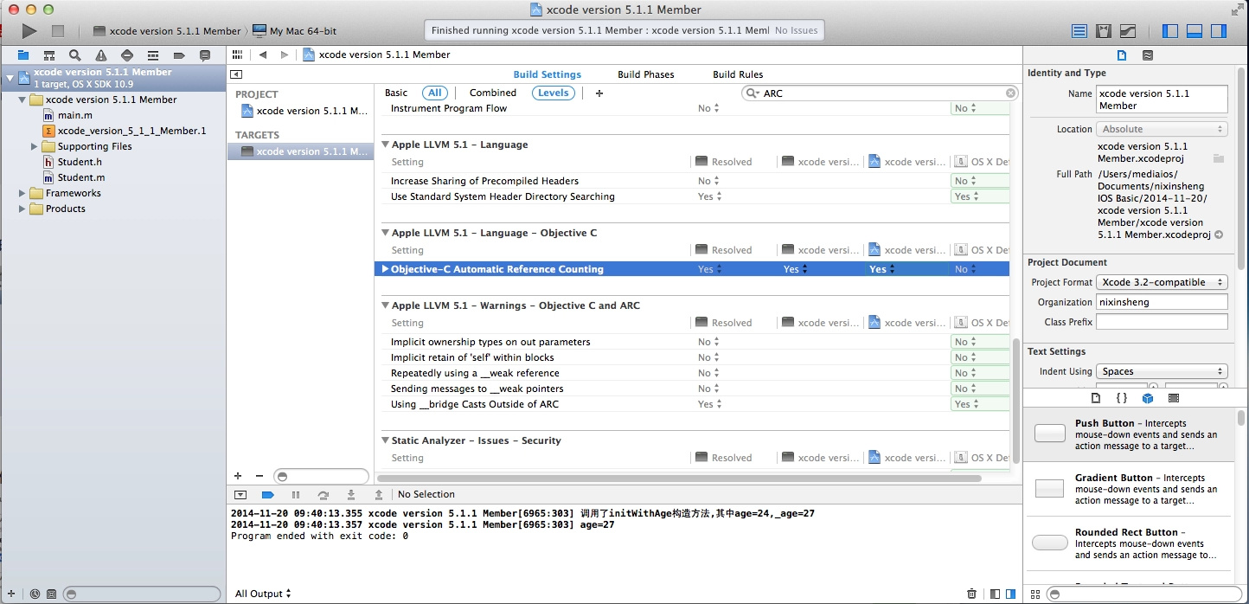Select the Basic settings filter
1249x604 pixels.
click(x=396, y=93)
